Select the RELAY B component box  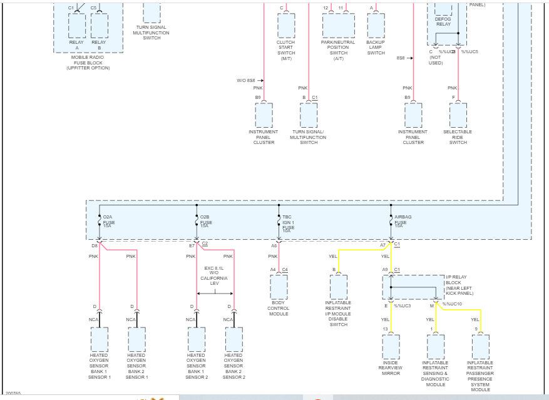pos(100,26)
